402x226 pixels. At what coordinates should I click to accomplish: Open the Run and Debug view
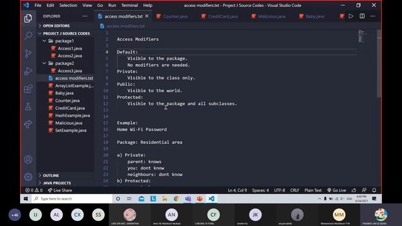pyautogui.click(x=28, y=71)
